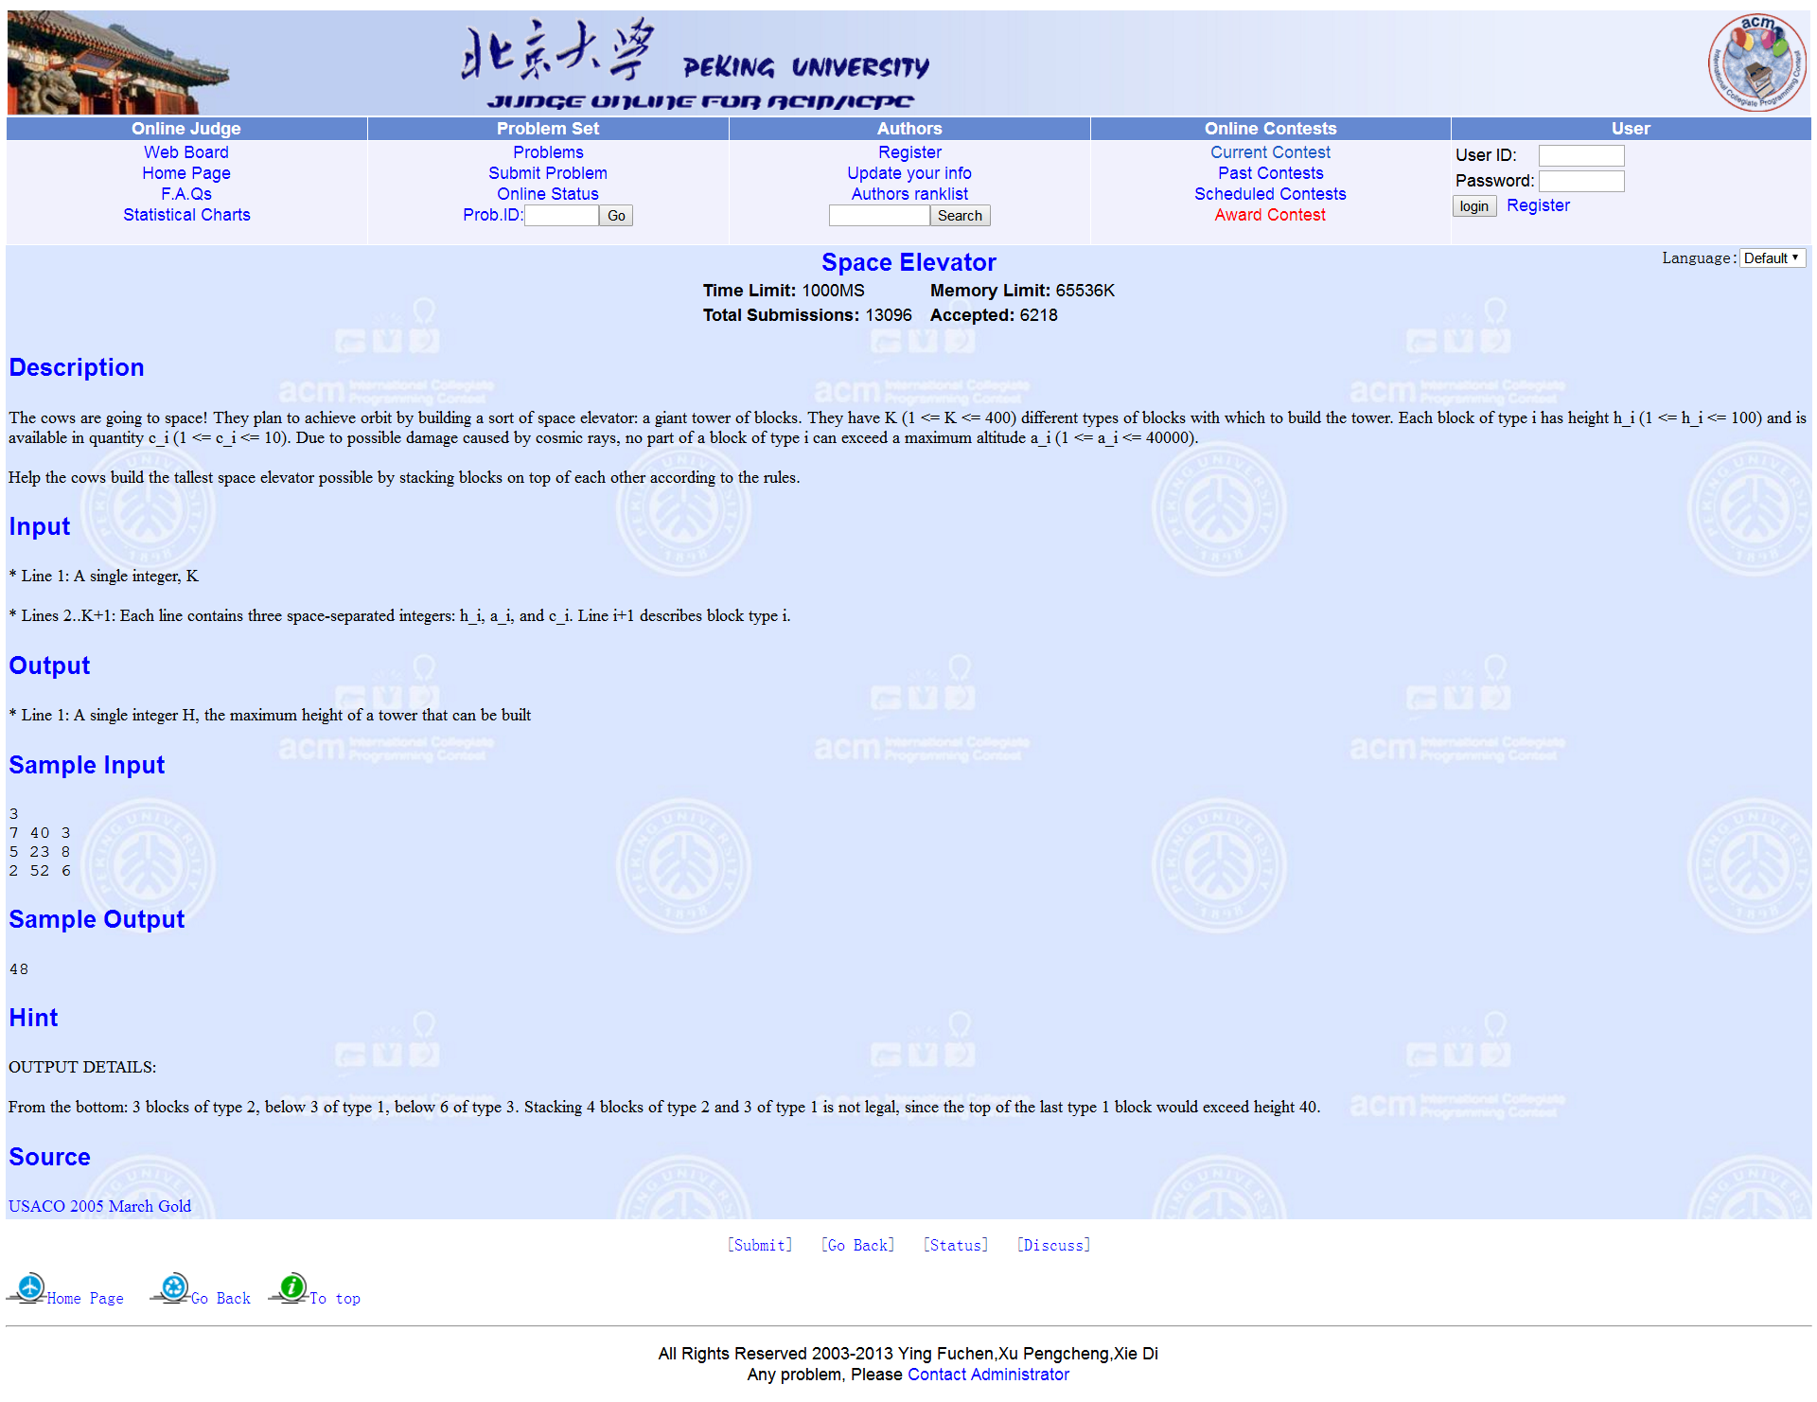
Task: Click the To top text link
Action: pyautogui.click(x=335, y=1299)
